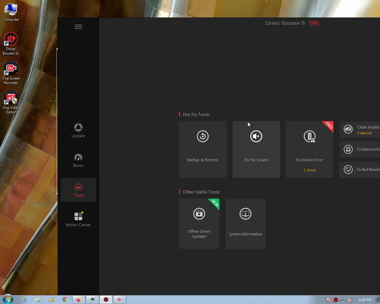Select the Computer desktop icon

tap(11, 12)
